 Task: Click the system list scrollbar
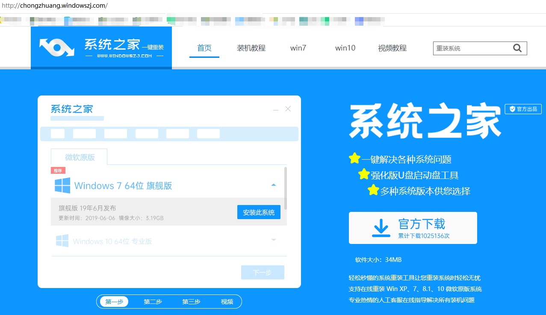tap(286, 188)
